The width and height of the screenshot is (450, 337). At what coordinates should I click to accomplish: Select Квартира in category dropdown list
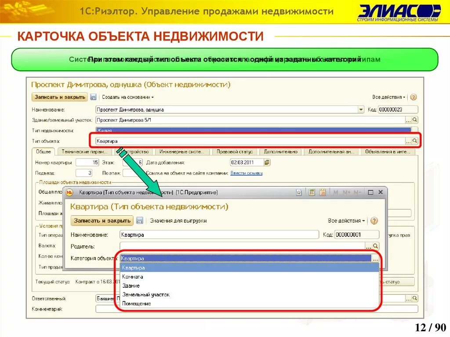[x=250, y=268]
